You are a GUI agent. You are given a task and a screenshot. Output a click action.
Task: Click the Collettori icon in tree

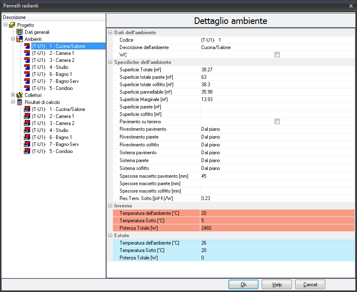pos(19,95)
